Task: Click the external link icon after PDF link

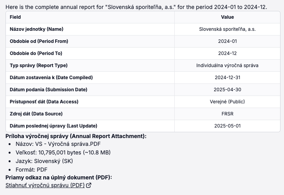Action: click(x=89, y=185)
